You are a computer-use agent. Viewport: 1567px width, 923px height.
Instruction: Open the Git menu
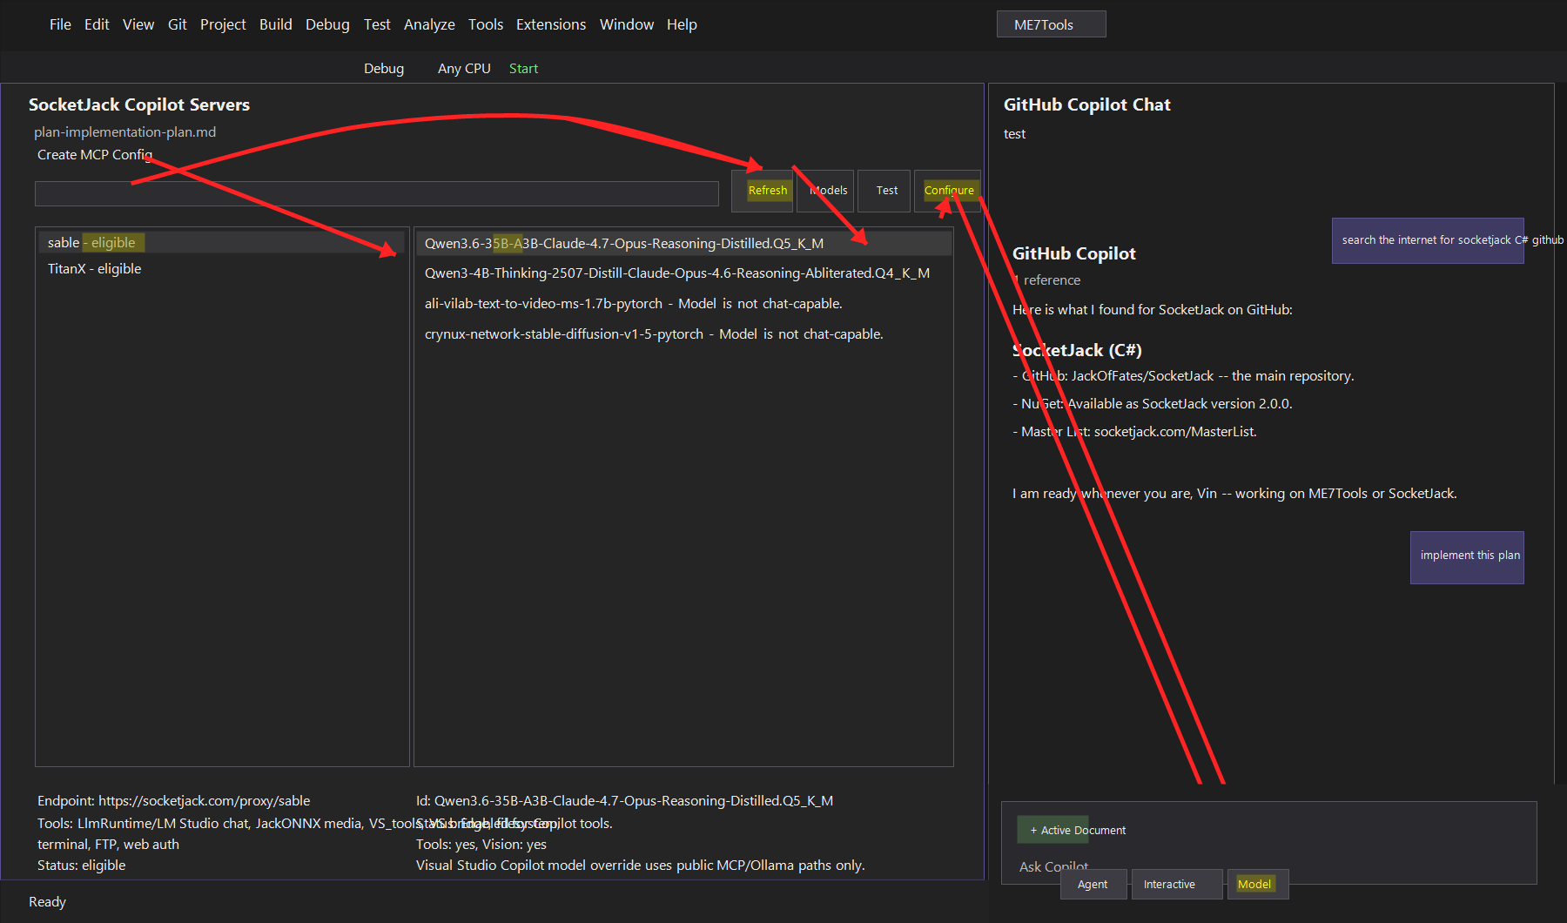coord(178,24)
